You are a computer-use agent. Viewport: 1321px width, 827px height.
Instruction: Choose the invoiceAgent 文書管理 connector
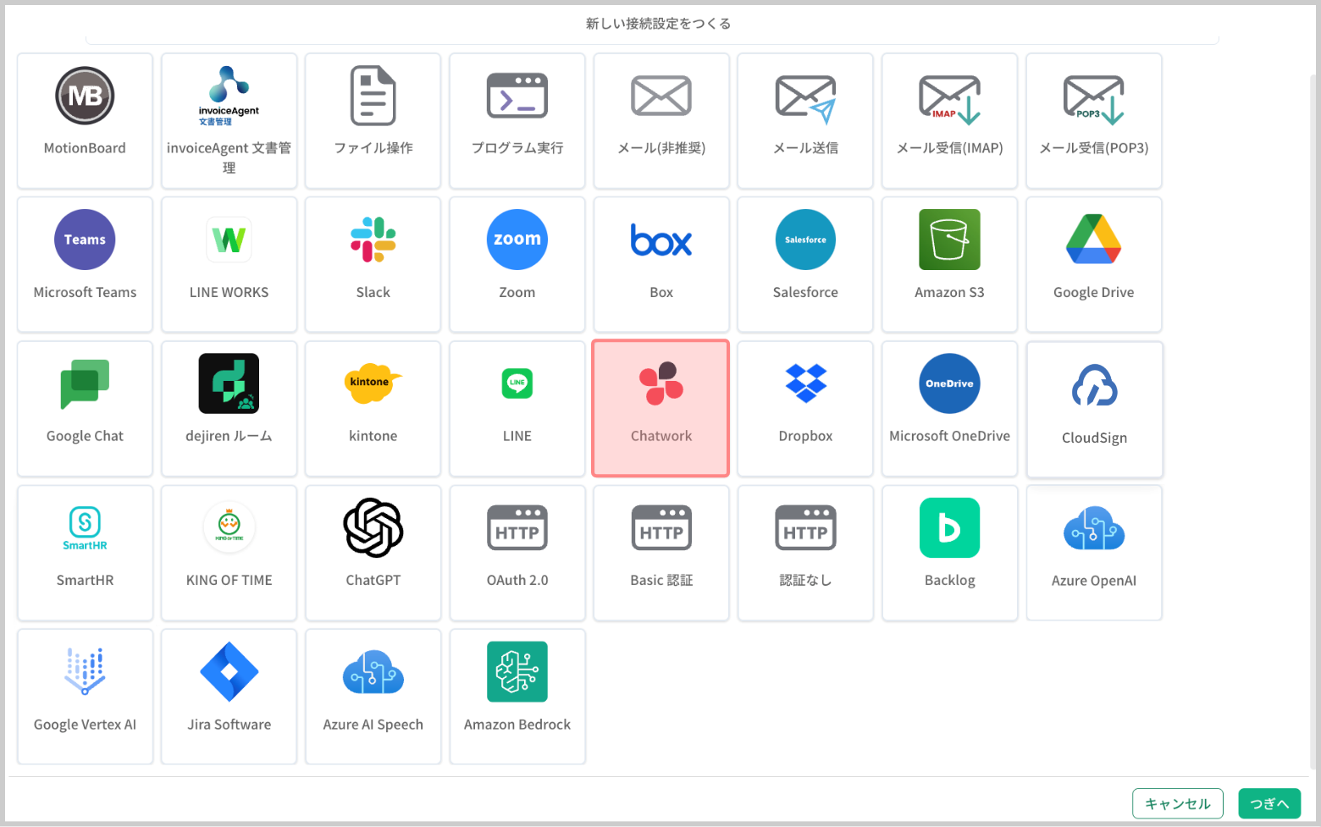coord(229,121)
